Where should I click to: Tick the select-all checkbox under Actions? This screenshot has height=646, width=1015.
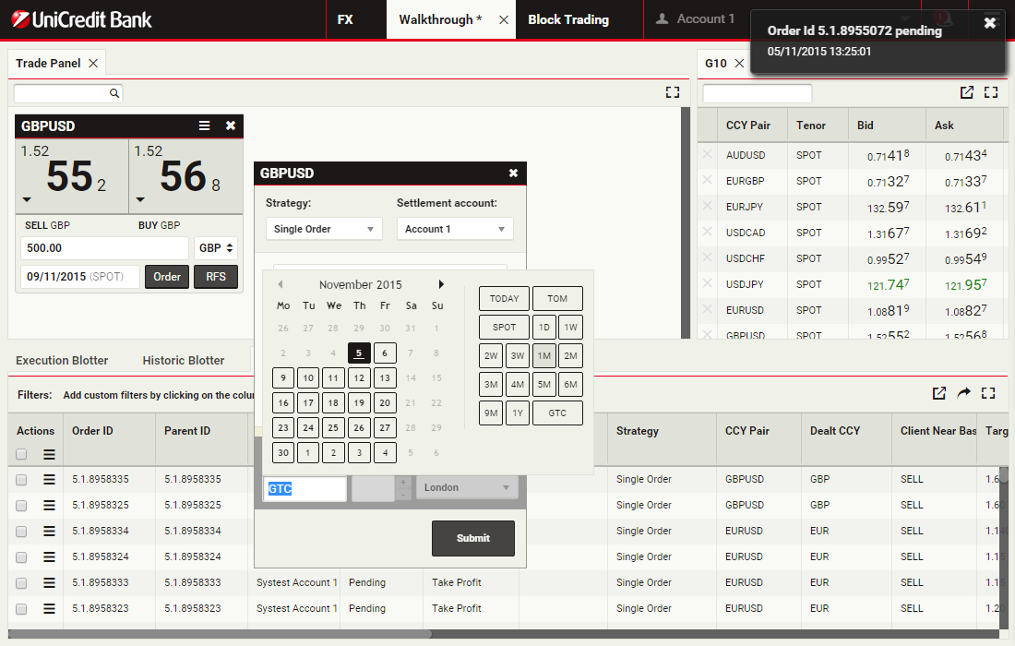click(21, 454)
